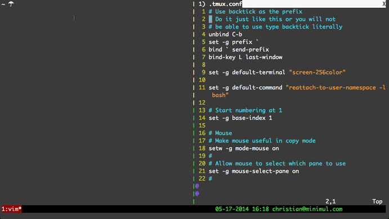
Task: Click the lone '#' on line 19
Action: point(211,156)
